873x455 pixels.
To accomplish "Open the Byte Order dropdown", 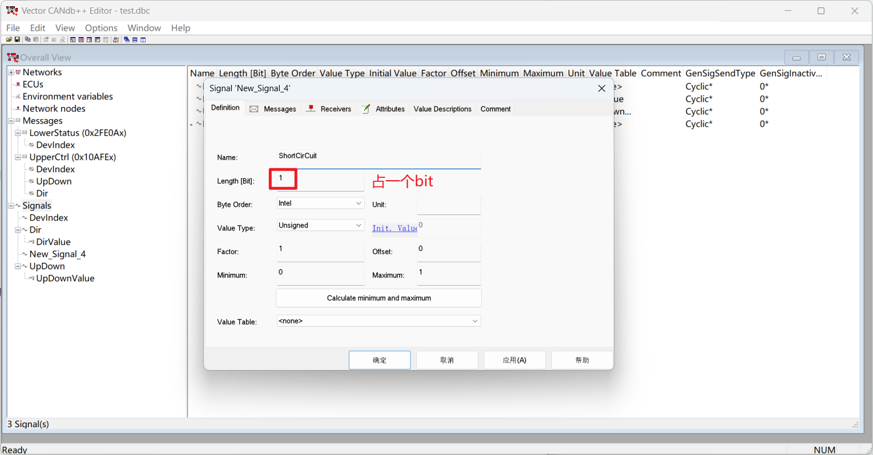I will pyautogui.click(x=359, y=204).
